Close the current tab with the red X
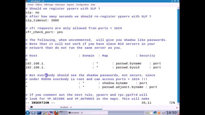The width and height of the screenshot is (205, 115). coord(177,108)
